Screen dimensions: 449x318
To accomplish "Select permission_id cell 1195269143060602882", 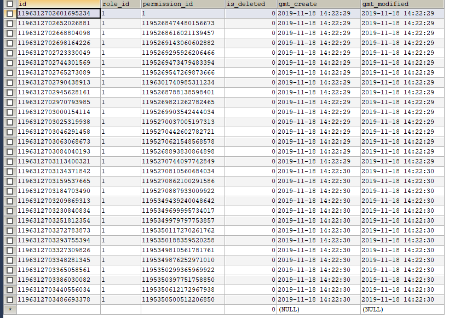I will (183, 43).
